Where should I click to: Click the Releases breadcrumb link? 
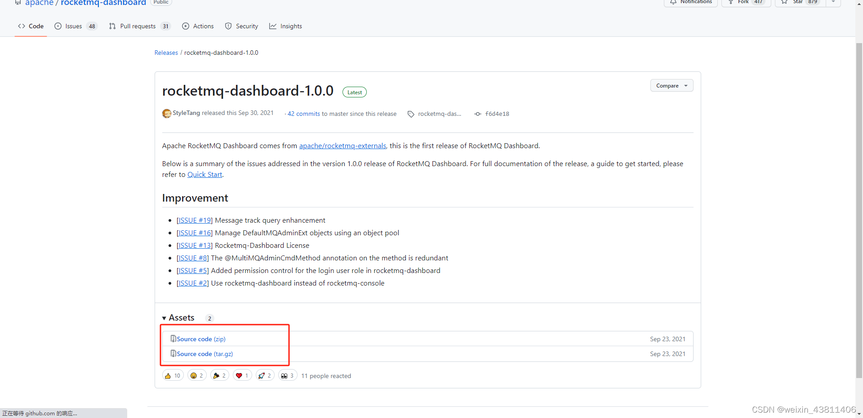166,53
